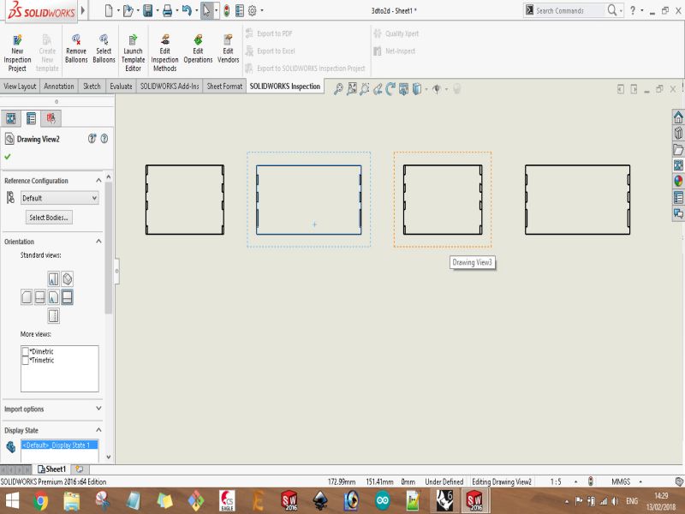Screen dimensions: 685x514
Task: Tick the *Dimetric checkbox
Action: coord(26,351)
